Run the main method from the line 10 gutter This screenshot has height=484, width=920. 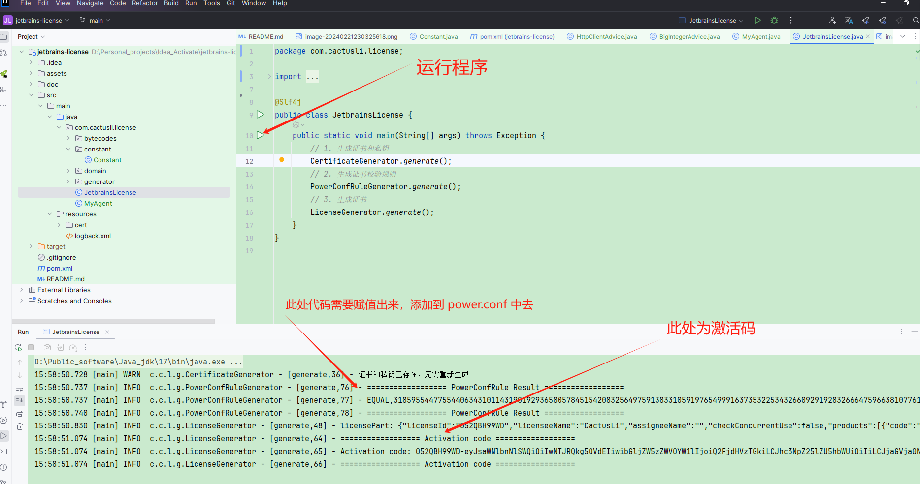coord(260,135)
